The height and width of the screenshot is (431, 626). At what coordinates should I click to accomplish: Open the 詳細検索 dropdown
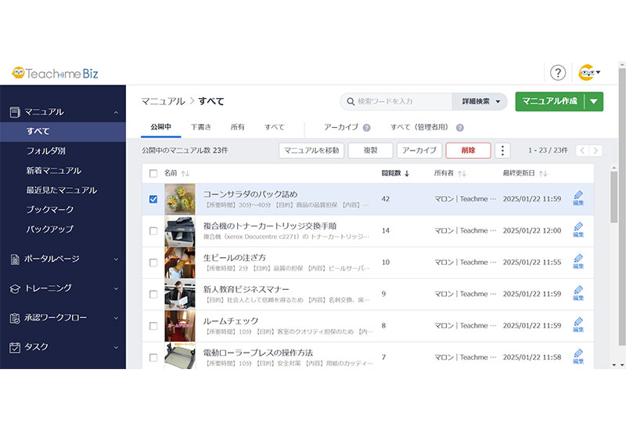(480, 101)
